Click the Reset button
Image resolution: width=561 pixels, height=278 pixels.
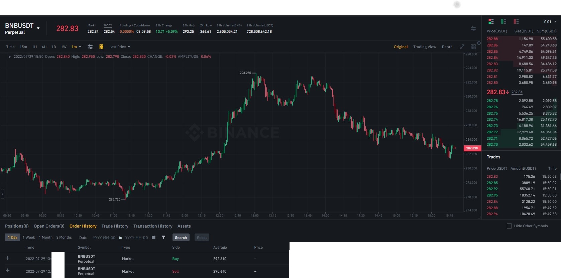click(202, 238)
